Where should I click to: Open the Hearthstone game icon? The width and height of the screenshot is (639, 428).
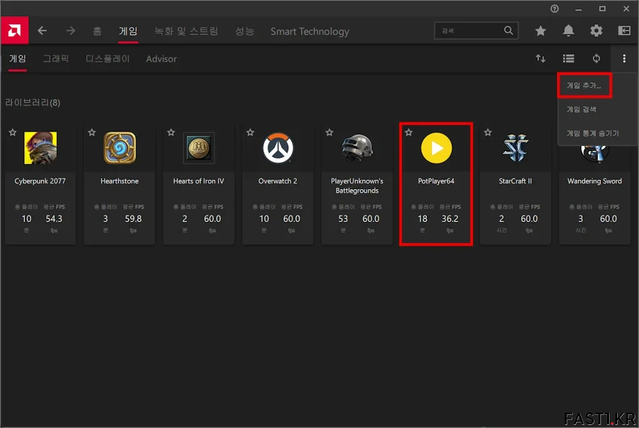[x=119, y=148]
